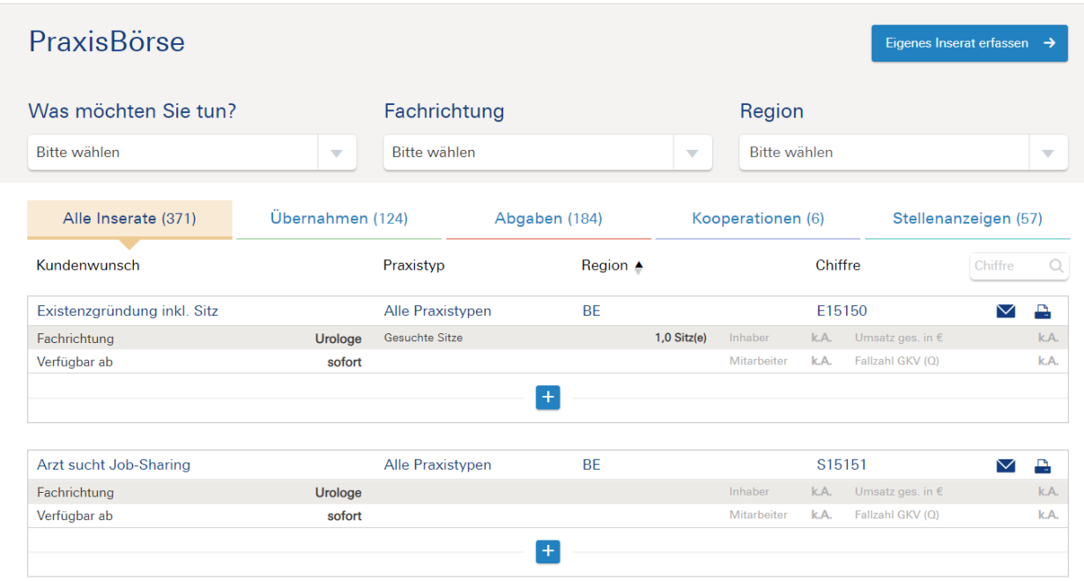The width and height of the screenshot is (1084, 581).
Task: Click mail icon for listing E15150
Action: point(1006,311)
